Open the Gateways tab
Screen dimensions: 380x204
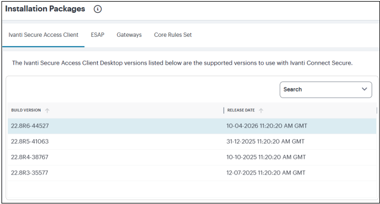[129, 35]
